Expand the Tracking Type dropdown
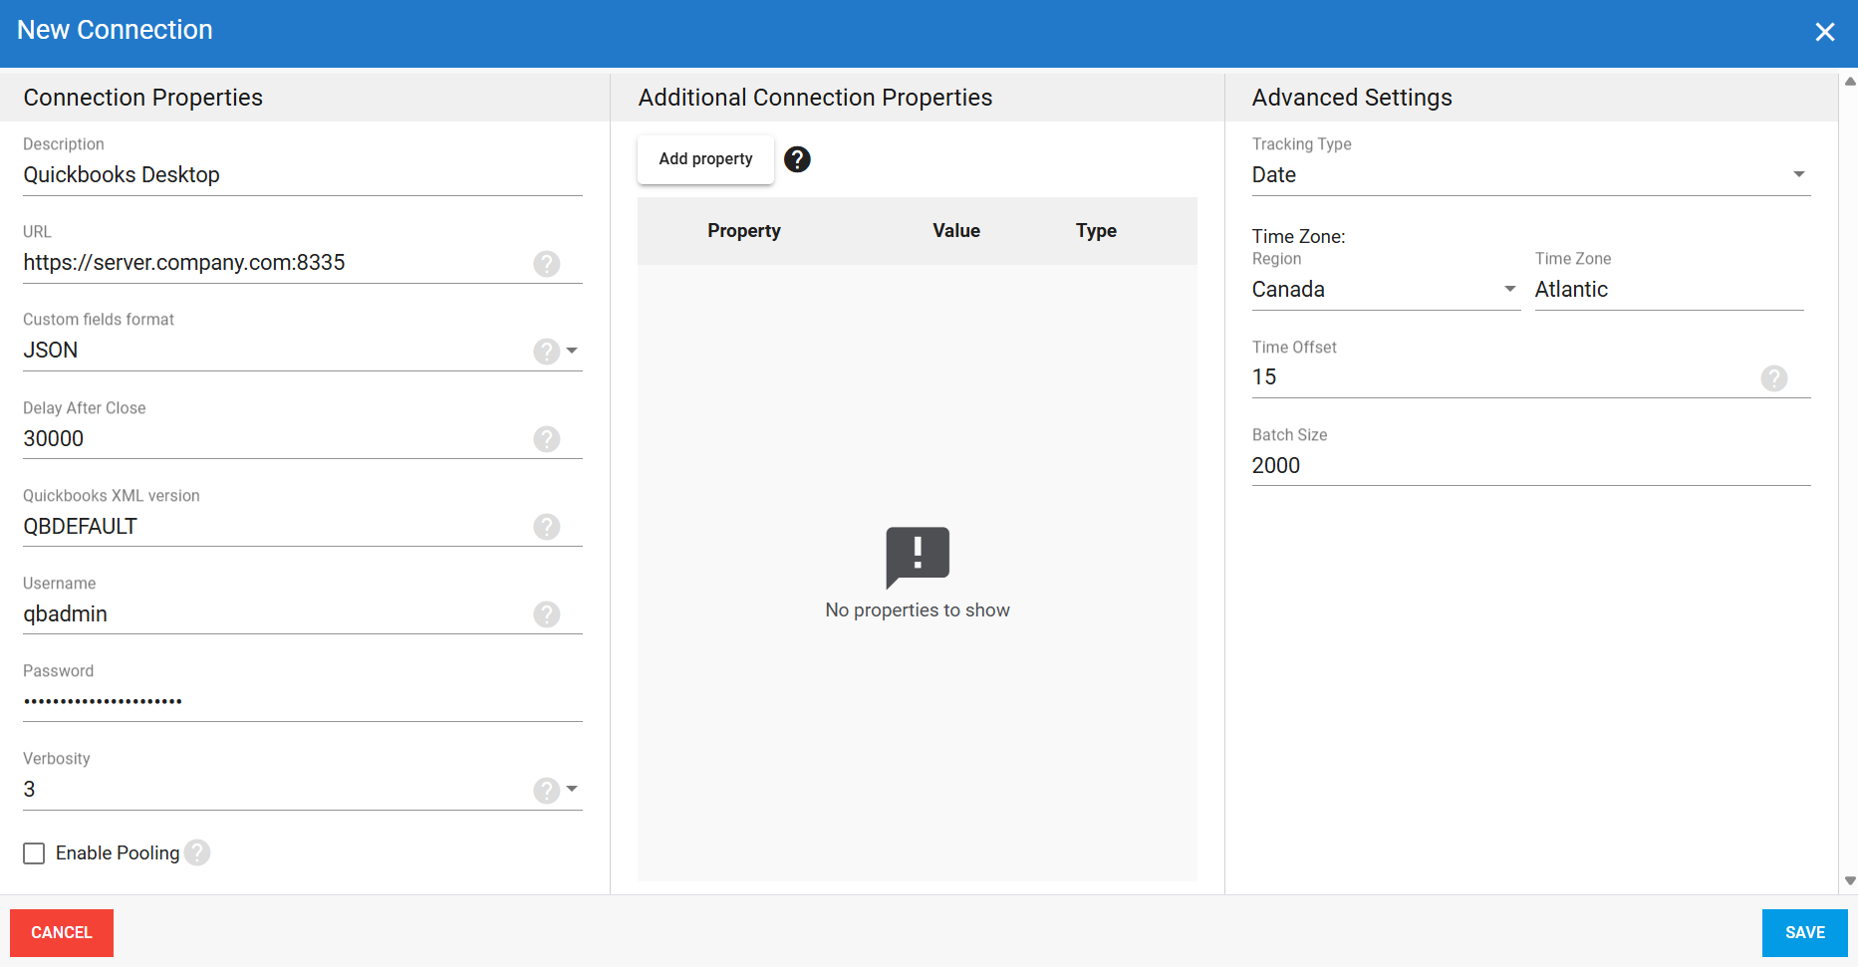Screen dimensions: 1858x967 (x=1799, y=174)
